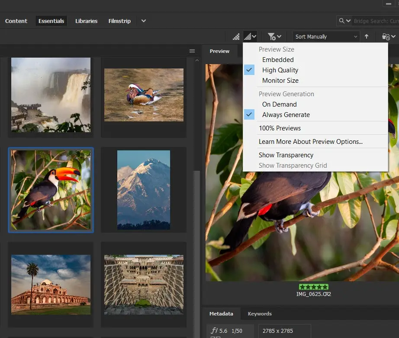Screen dimensions: 399x338
Task: Click the five-star rating under IMG_0625.CR2
Action: pyautogui.click(x=314, y=286)
